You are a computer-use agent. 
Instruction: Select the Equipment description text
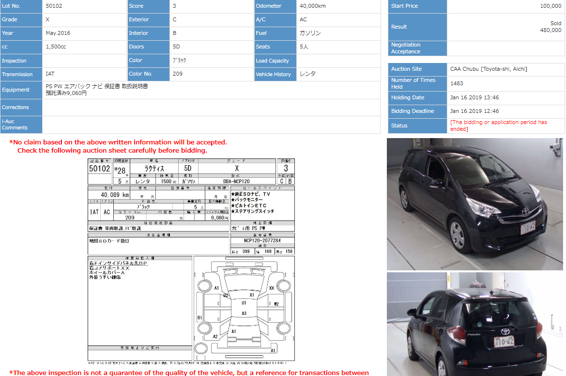pos(97,90)
